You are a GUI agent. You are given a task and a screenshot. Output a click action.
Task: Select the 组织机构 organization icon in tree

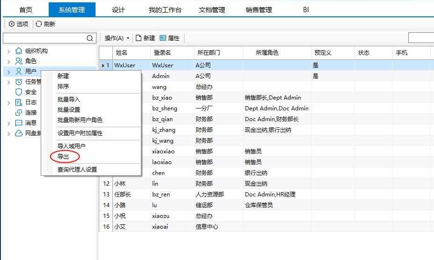click(19, 51)
